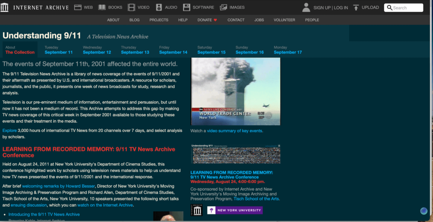
Task: Click the Explore link
Action: click(10, 130)
